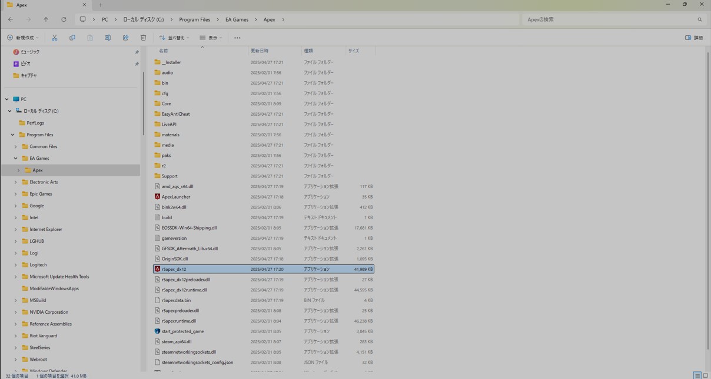
Task: Click the Cut scissors icon in toolbar
Action: pyautogui.click(x=54, y=38)
